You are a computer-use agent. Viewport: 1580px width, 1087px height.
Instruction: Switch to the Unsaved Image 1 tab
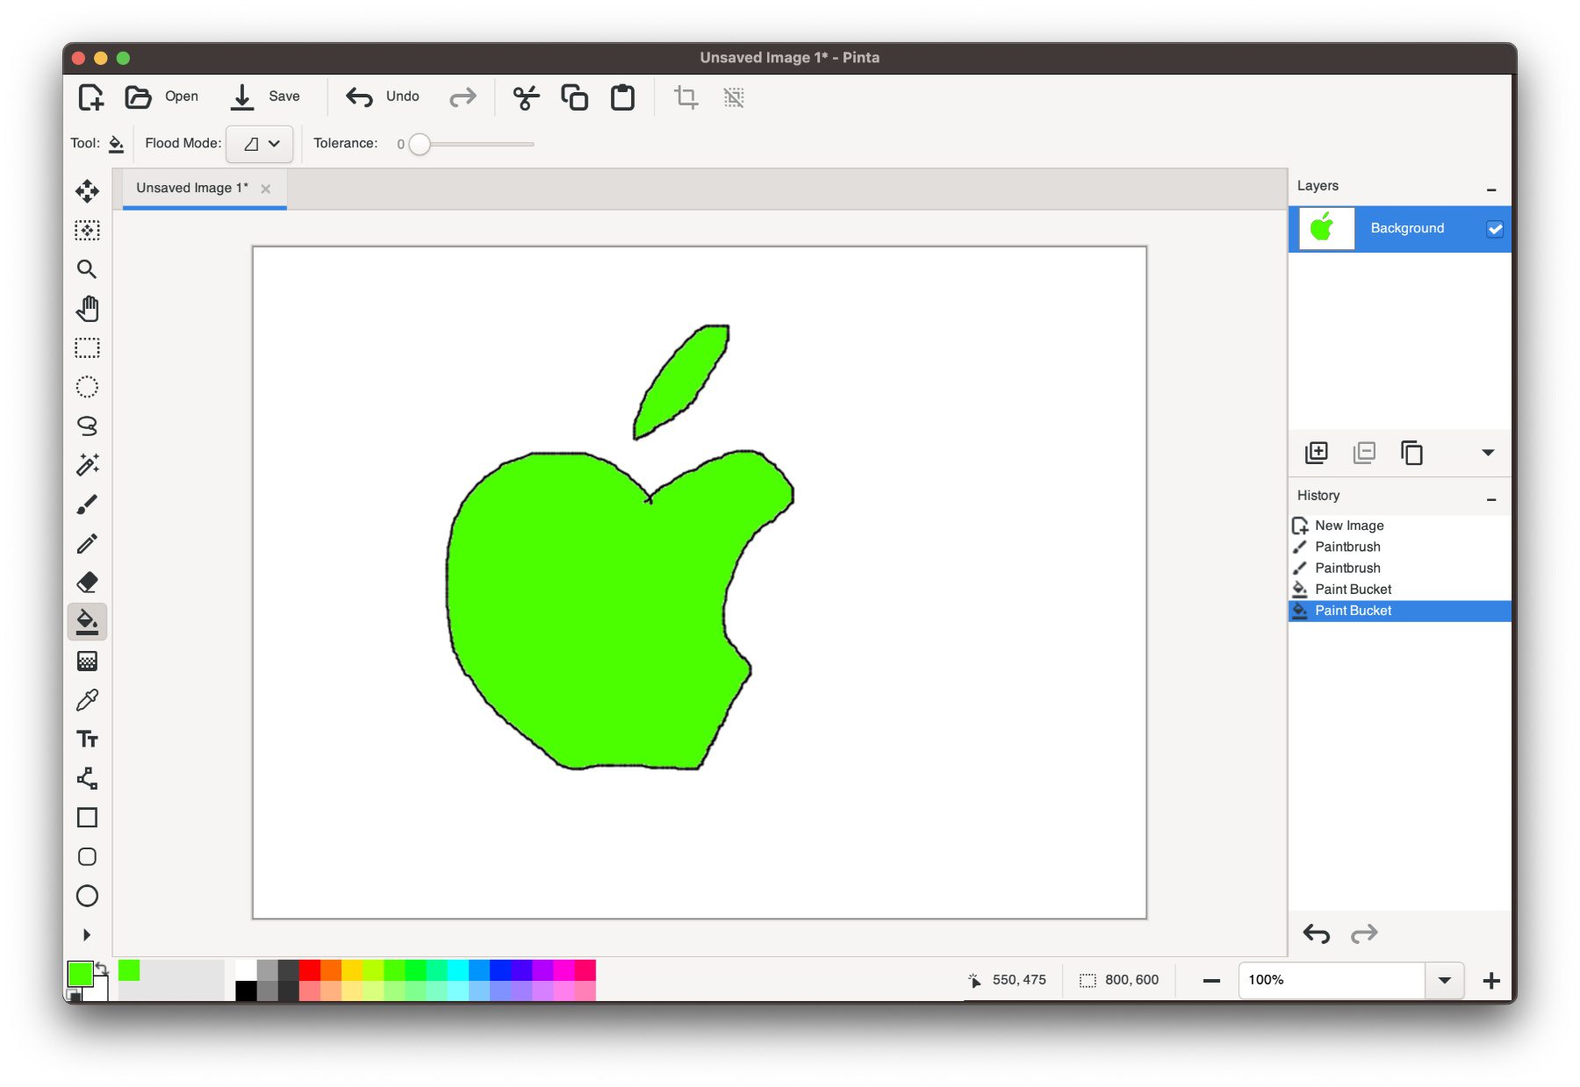click(x=192, y=188)
